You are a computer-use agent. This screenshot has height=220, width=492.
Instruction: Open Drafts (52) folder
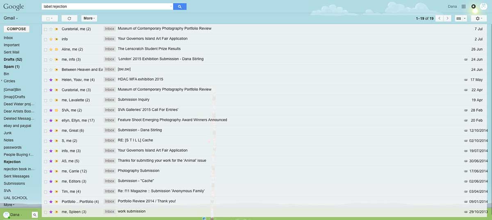click(13, 60)
